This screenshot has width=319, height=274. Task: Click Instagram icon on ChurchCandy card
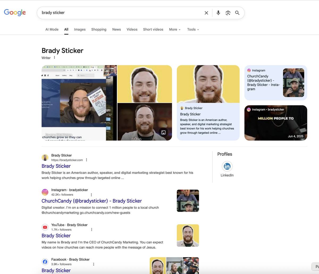[249, 70]
